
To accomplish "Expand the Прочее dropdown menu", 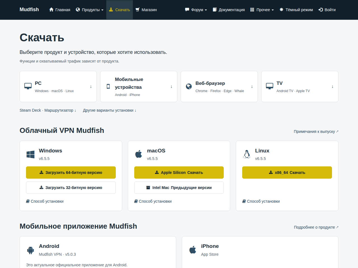I will (x=262, y=10).
